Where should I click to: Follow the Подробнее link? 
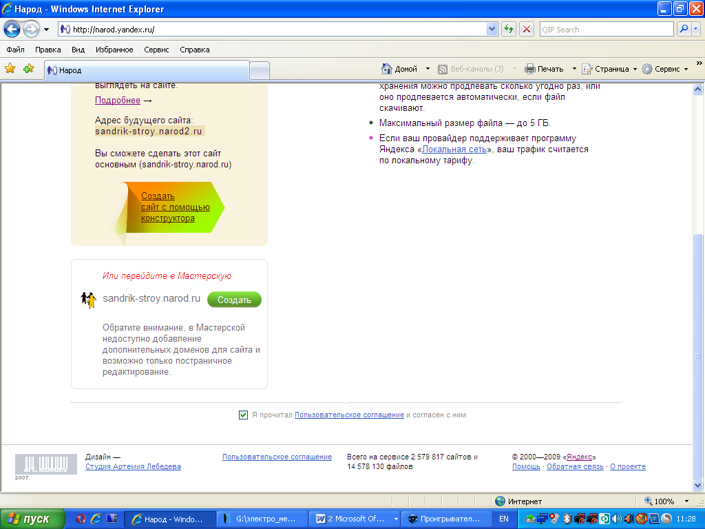(x=118, y=101)
